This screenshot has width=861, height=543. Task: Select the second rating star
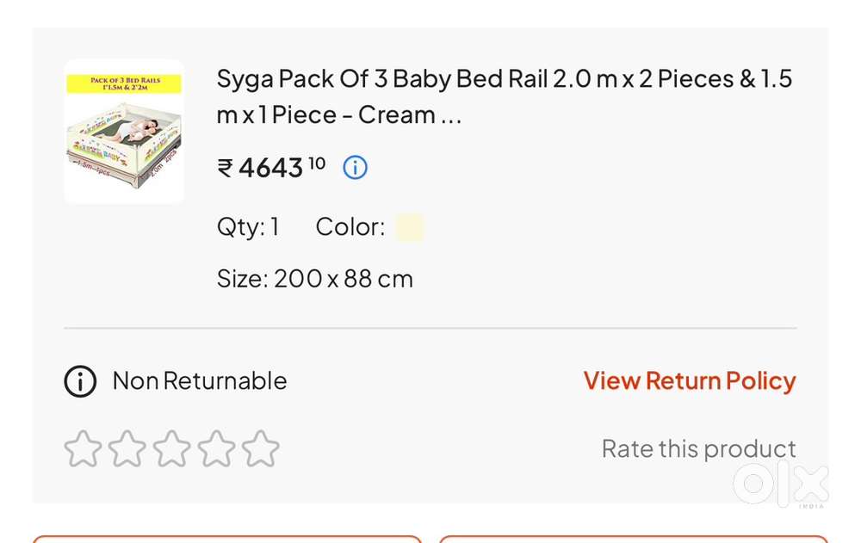[127, 449]
